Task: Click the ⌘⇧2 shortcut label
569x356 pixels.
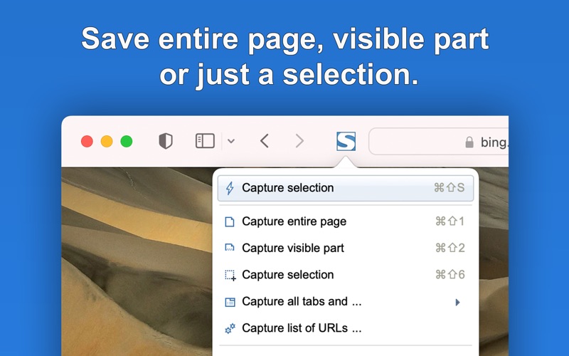Action: coord(450,248)
